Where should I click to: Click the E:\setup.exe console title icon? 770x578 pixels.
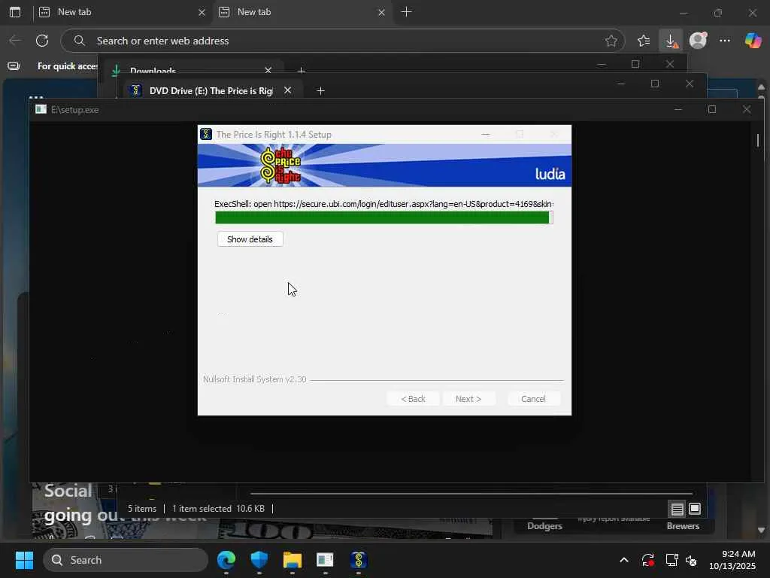pyautogui.click(x=41, y=109)
